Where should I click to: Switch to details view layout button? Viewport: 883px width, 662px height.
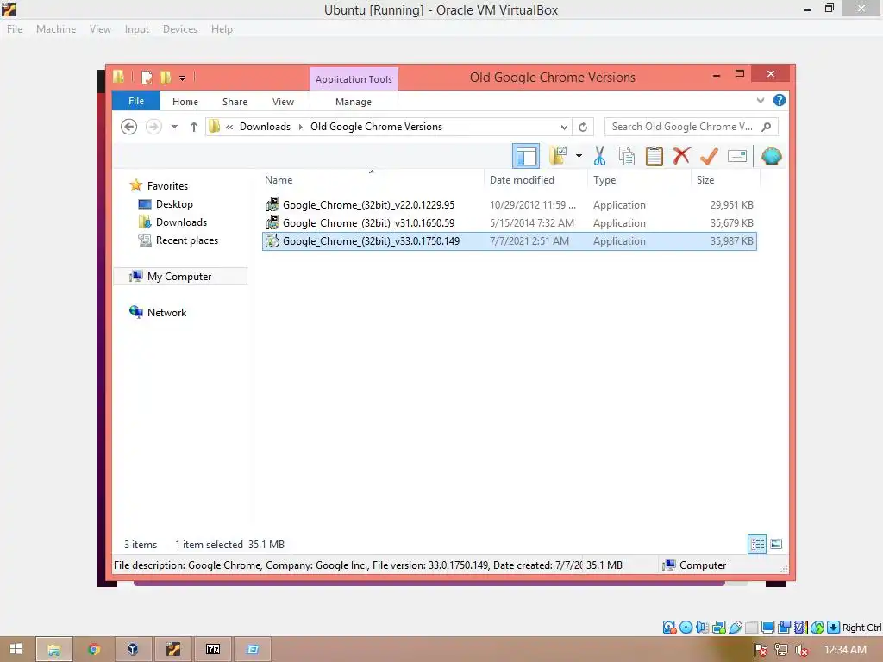tap(757, 544)
